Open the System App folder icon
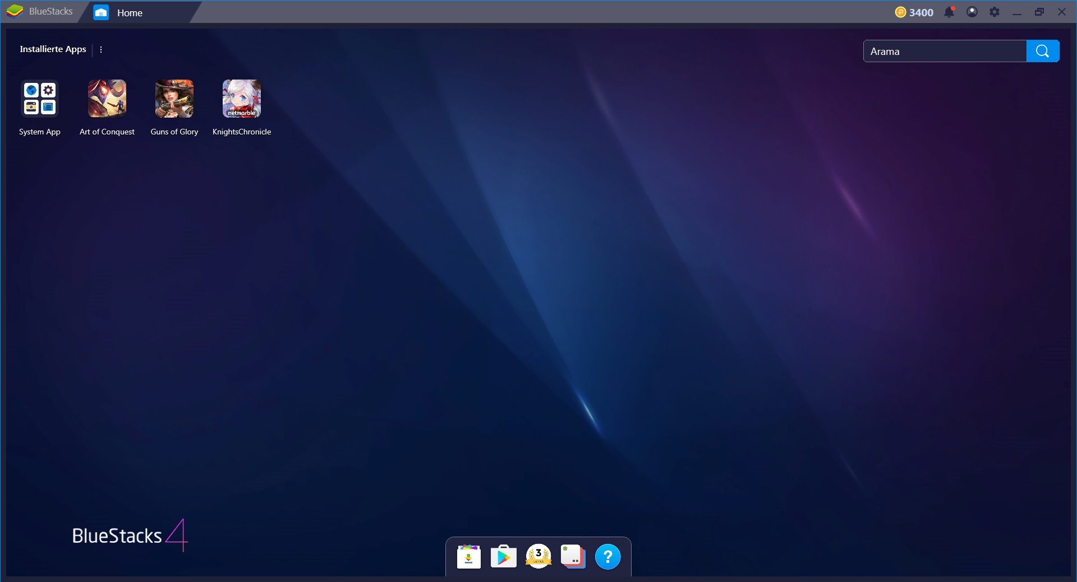Viewport: 1077px width, 582px height. click(x=40, y=99)
